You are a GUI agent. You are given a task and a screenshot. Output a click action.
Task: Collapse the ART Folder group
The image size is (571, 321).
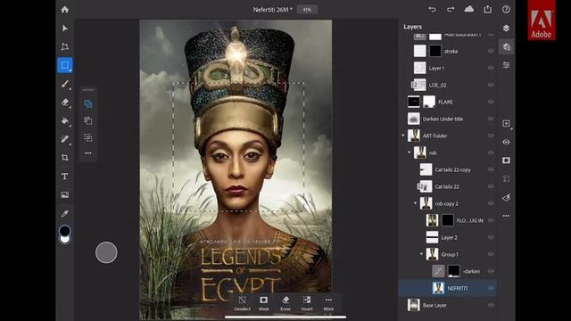[402, 136]
